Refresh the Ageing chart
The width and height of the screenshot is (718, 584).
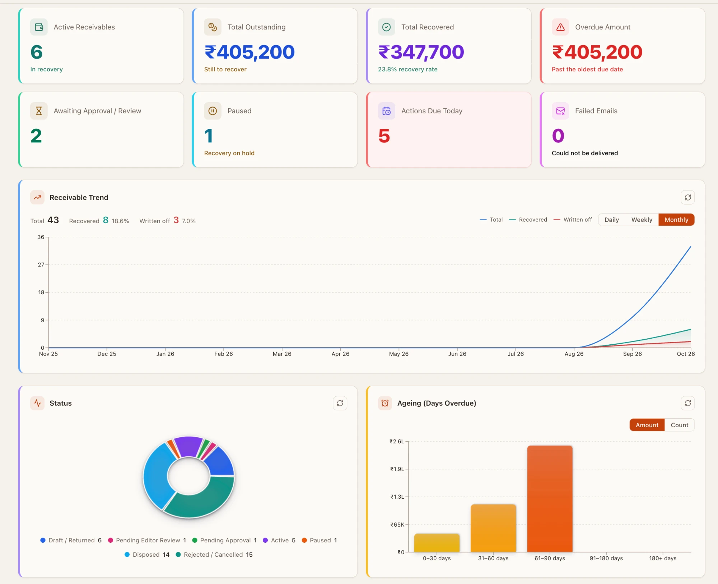[687, 403]
